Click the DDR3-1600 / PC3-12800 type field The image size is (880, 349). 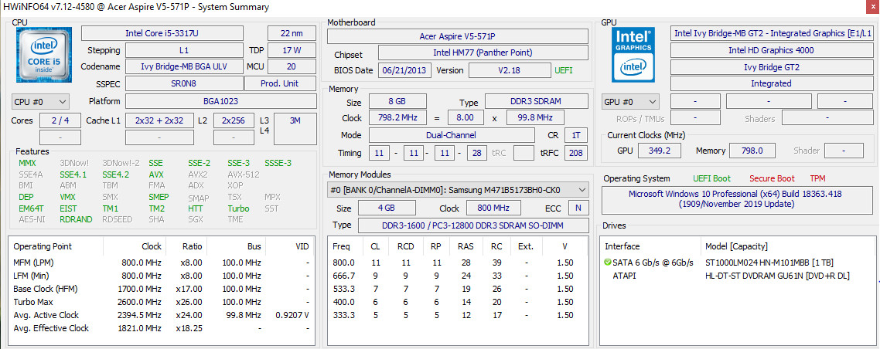473,225
